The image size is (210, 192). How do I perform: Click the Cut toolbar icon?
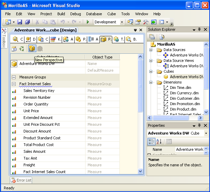37,22
